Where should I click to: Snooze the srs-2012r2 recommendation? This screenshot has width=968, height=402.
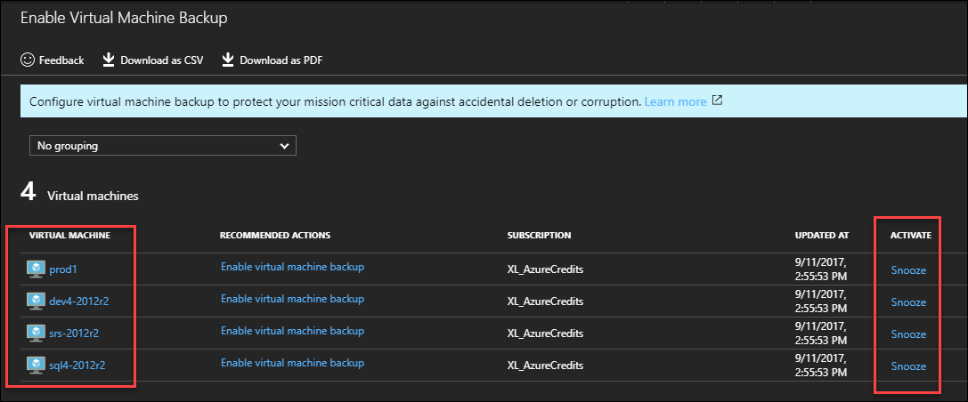point(908,334)
